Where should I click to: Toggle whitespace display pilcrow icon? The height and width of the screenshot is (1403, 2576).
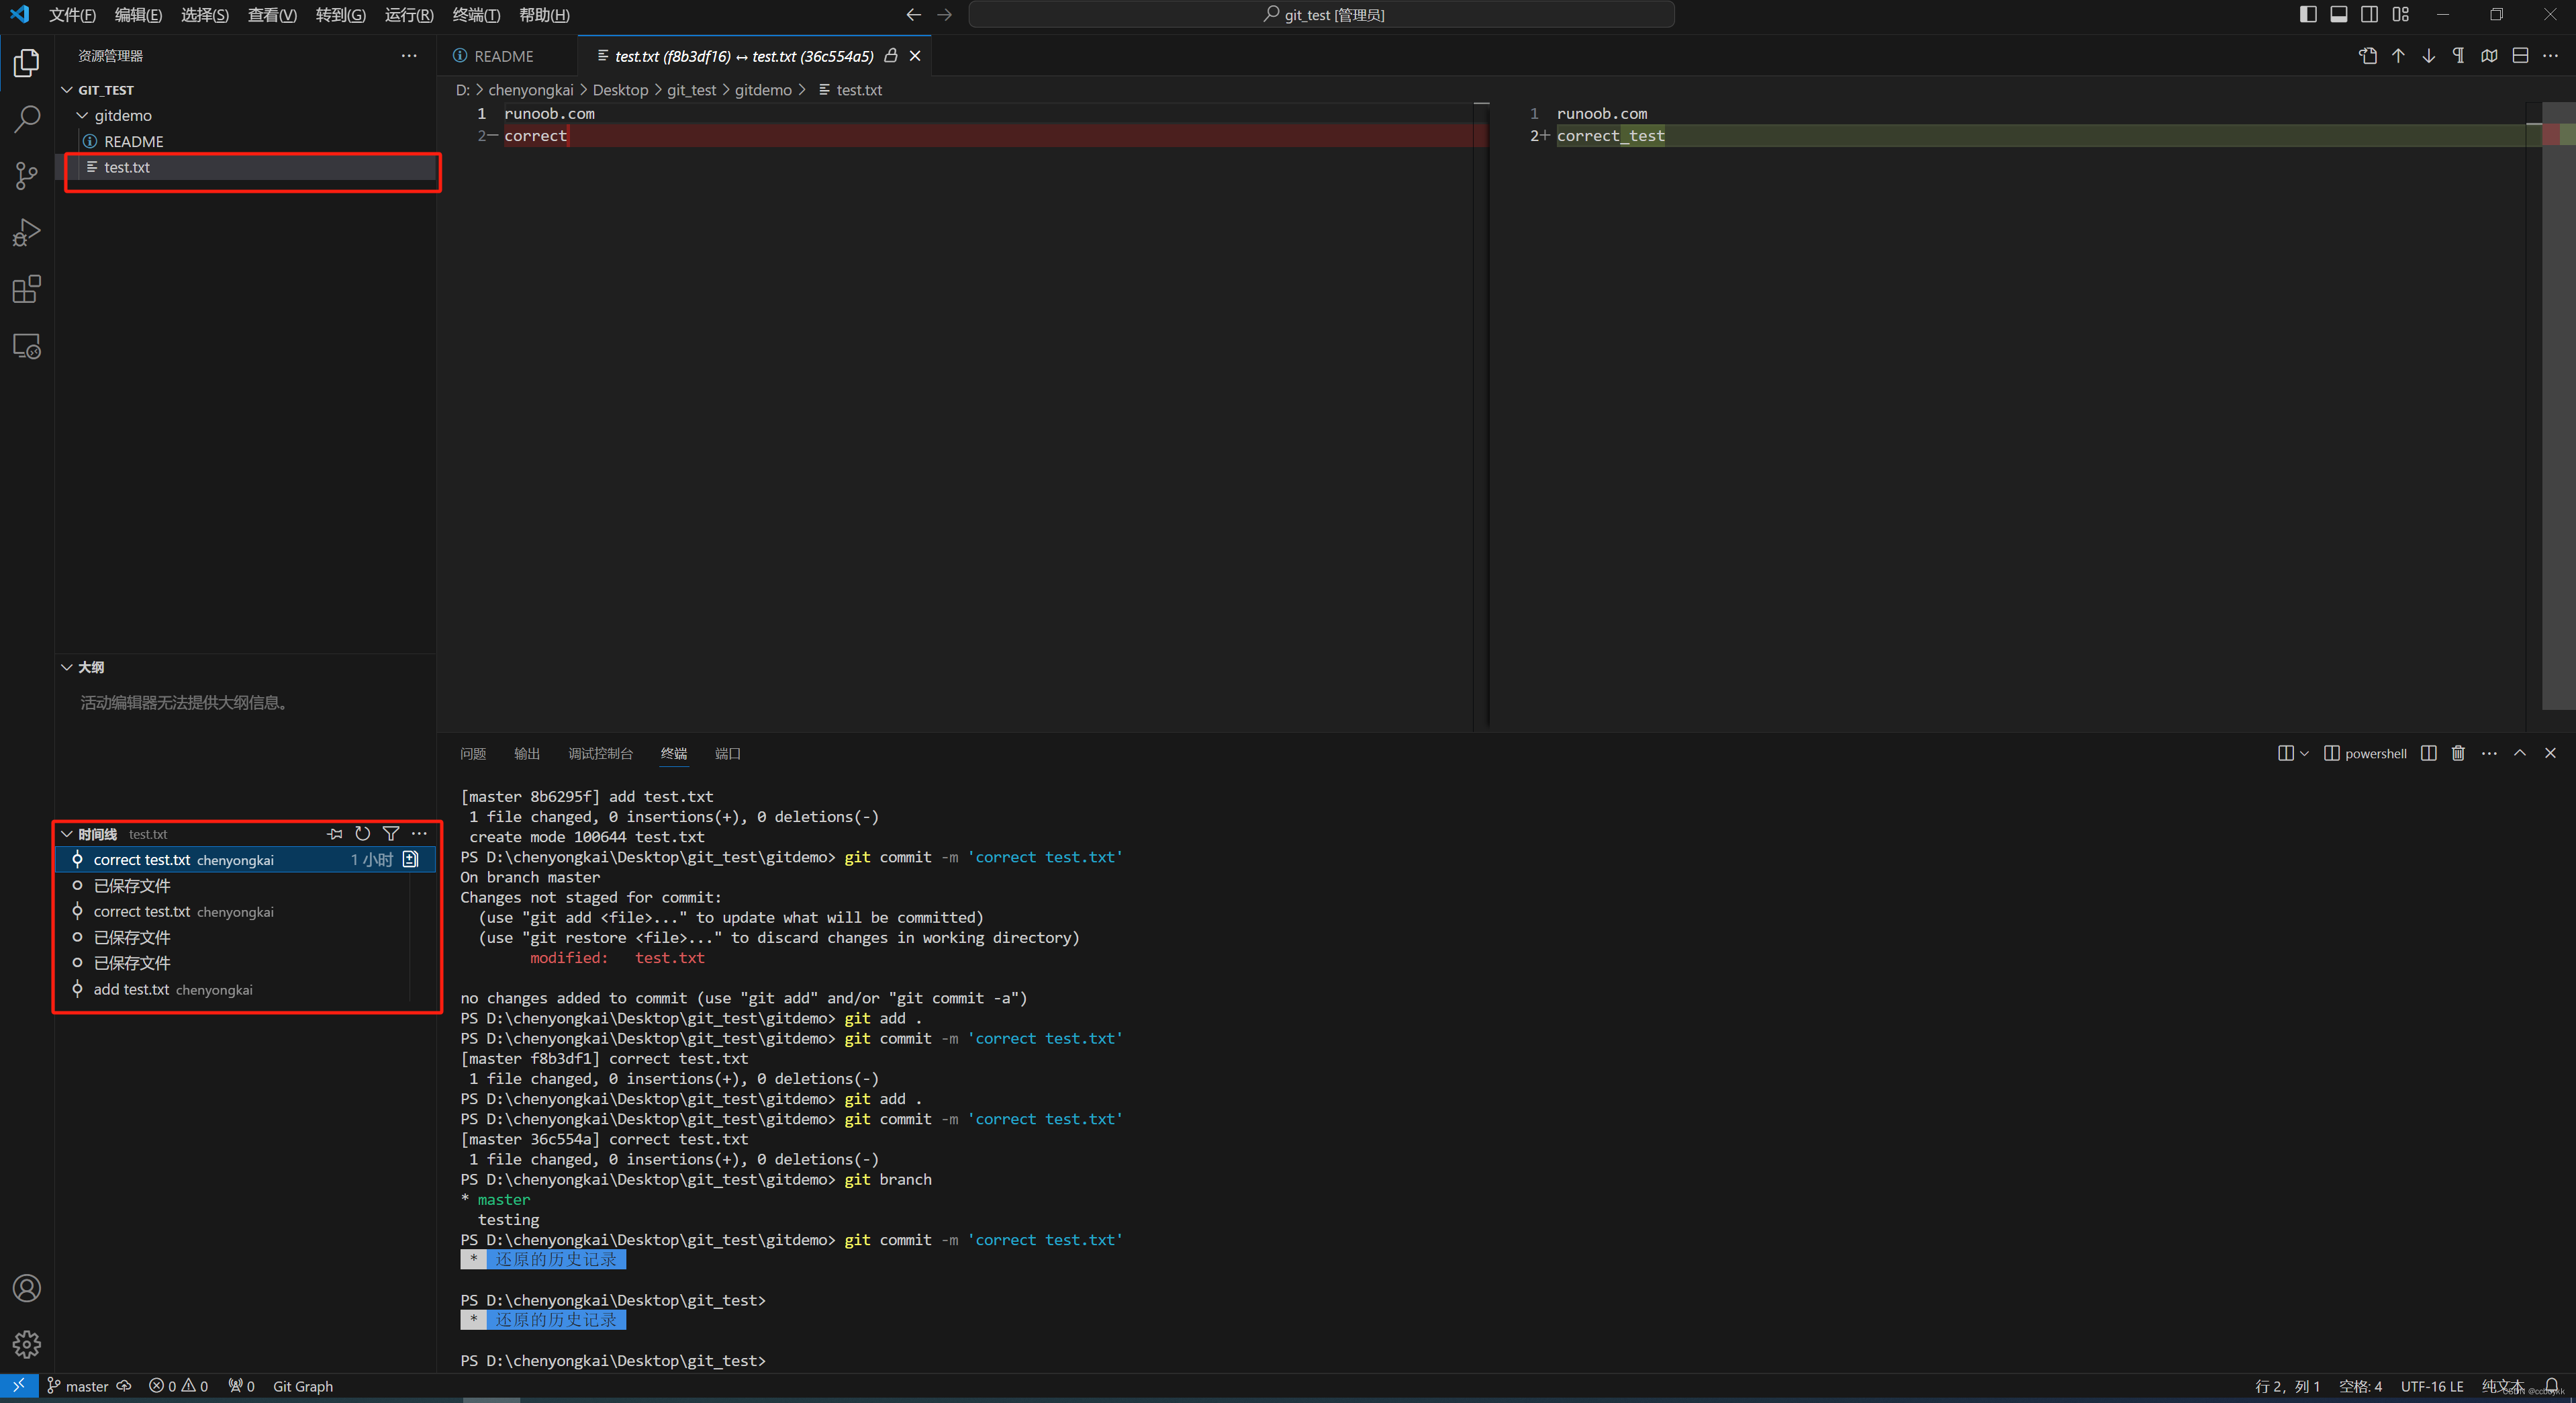2459,56
